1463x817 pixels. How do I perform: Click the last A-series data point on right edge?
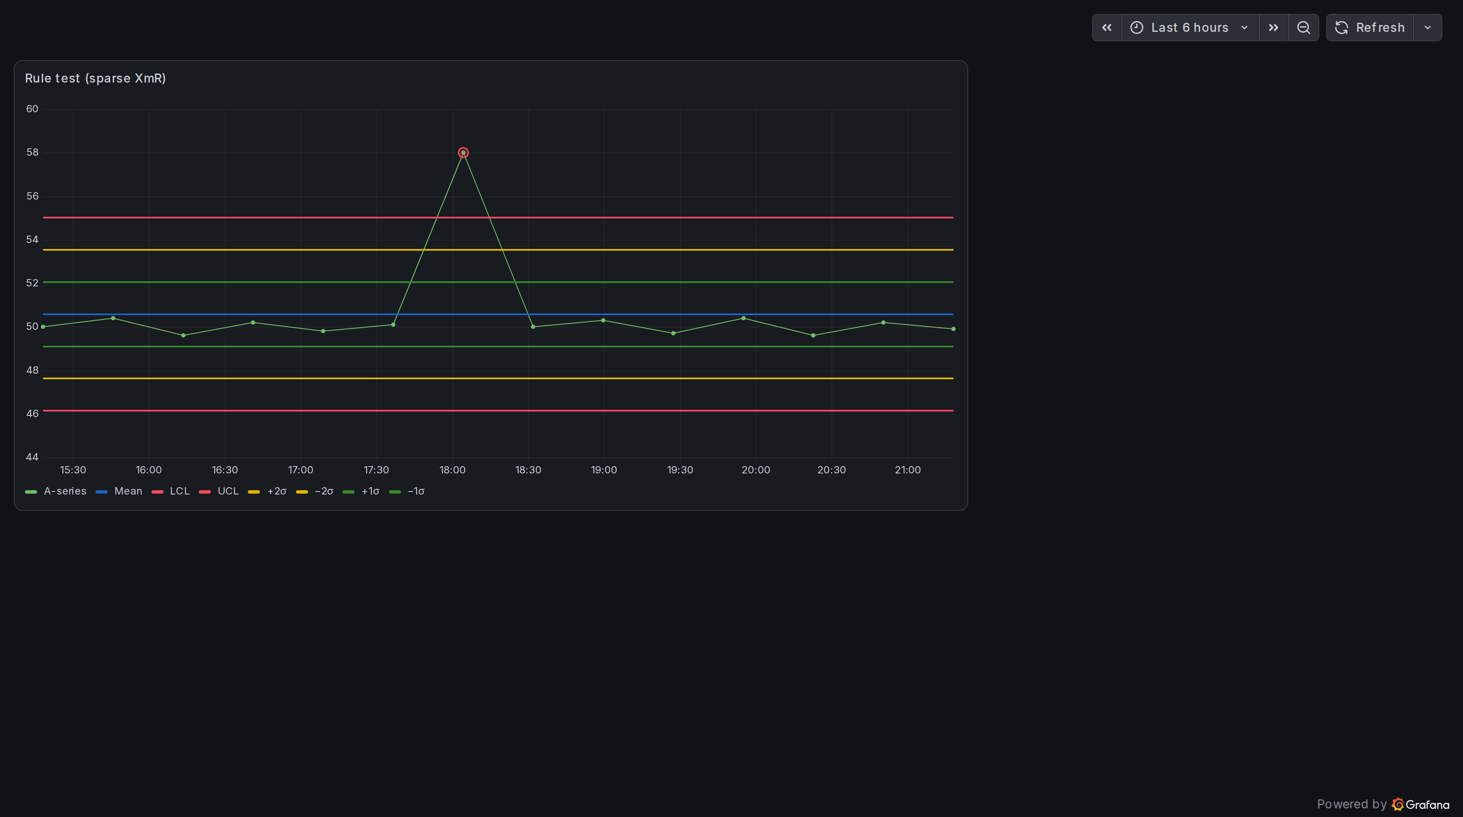pyautogui.click(x=953, y=329)
